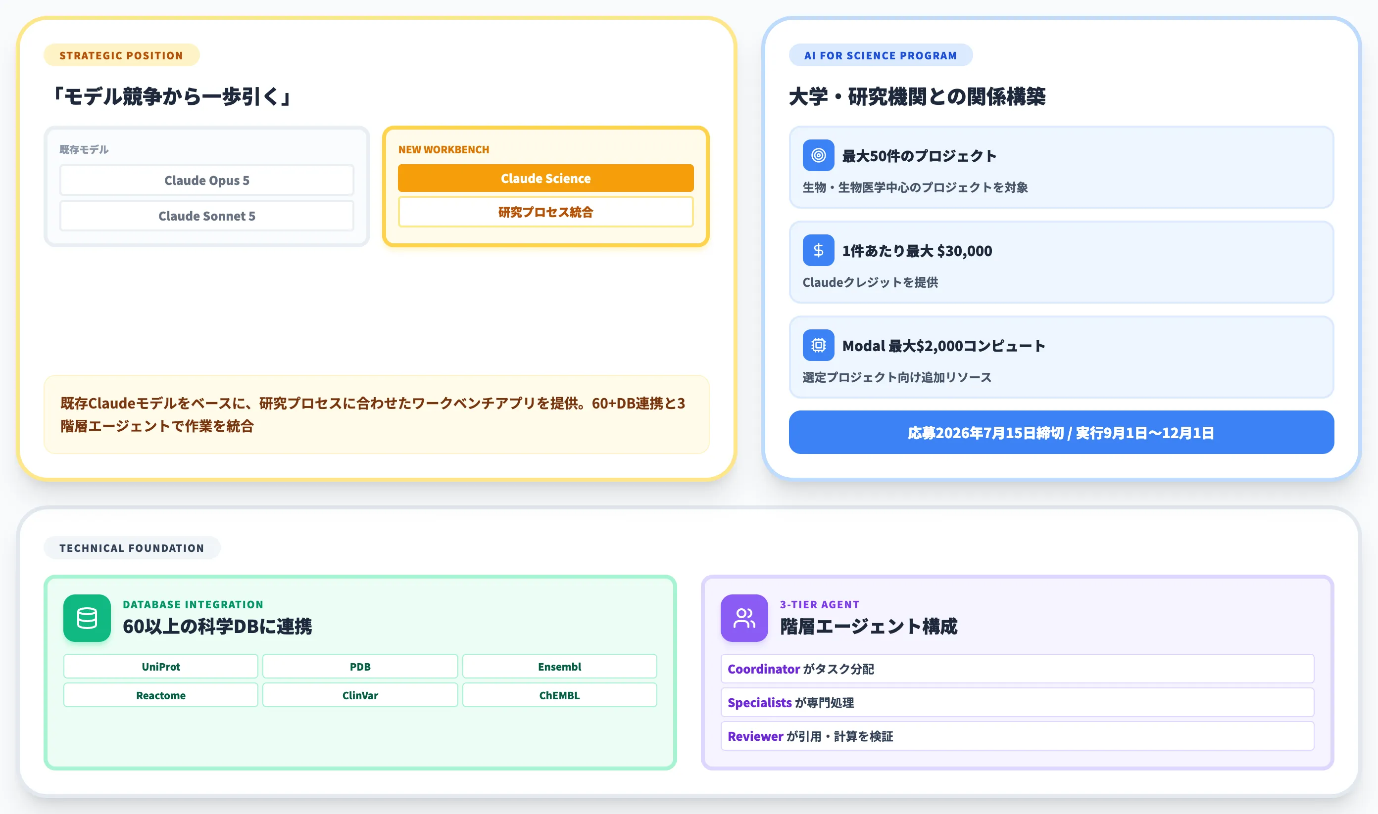
Task: Click the 生物・生物医学中心のプロジェクトを対象 description
Action: coord(915,187)
